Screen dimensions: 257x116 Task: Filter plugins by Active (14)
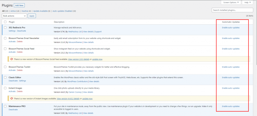click(15, 11)
